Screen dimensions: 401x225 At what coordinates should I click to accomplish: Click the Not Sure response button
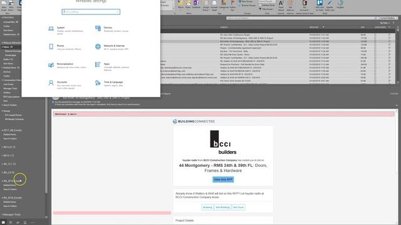coord(238,207)
